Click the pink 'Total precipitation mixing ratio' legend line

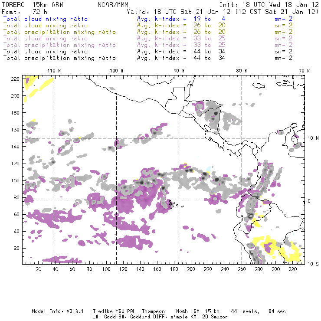coord(59,45)
